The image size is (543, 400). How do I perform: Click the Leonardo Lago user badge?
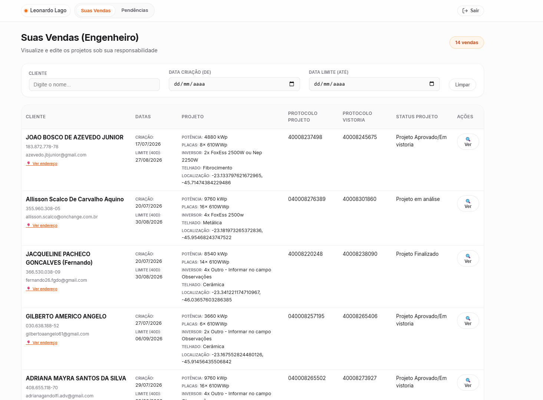click(x=46, y=11)
